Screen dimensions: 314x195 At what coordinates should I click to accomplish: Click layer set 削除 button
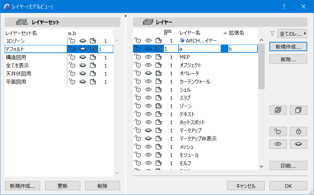coord(102,186)
